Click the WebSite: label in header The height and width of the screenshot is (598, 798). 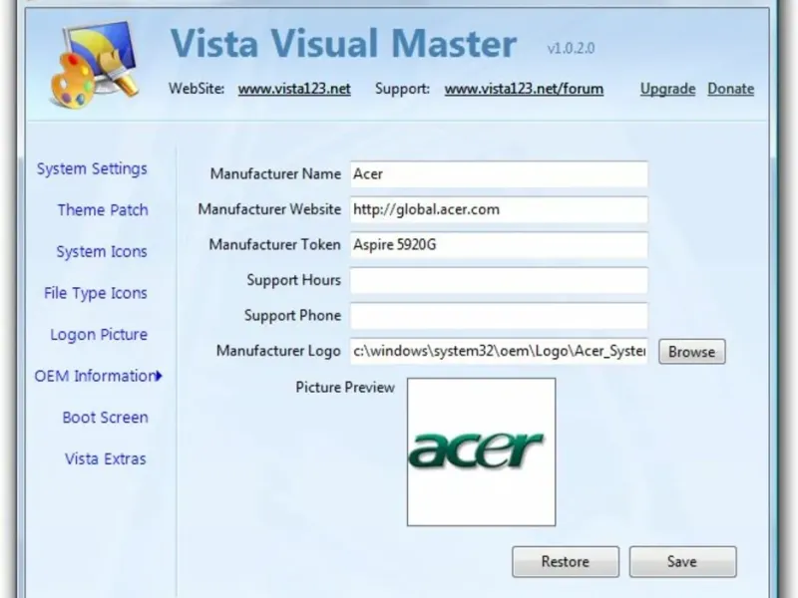tap(197, 89)
